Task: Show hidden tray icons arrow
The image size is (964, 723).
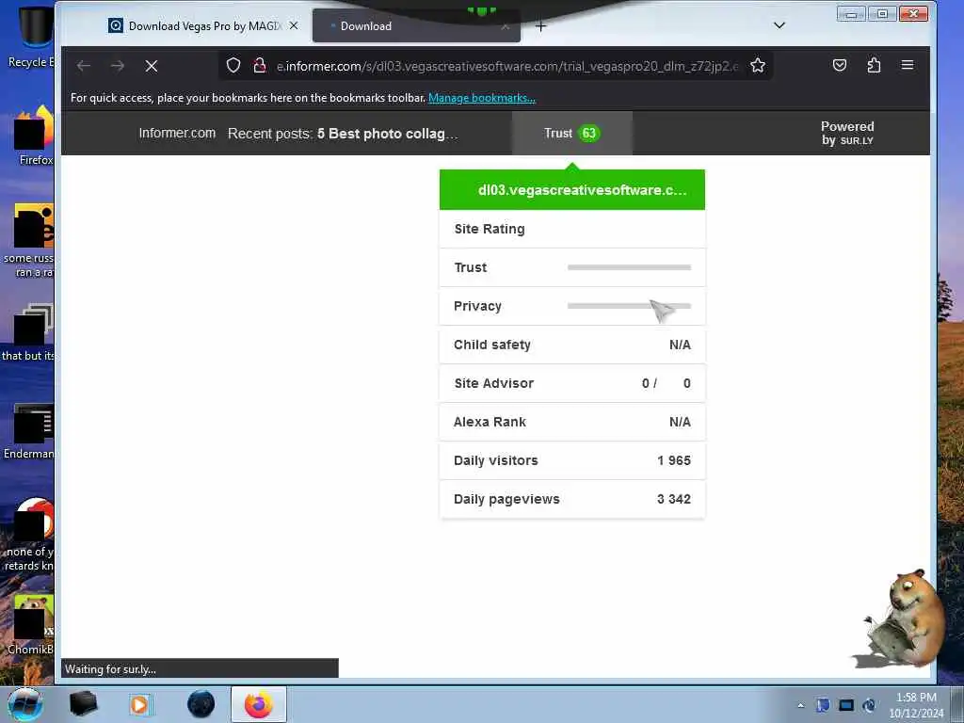Action: point(800,705)
